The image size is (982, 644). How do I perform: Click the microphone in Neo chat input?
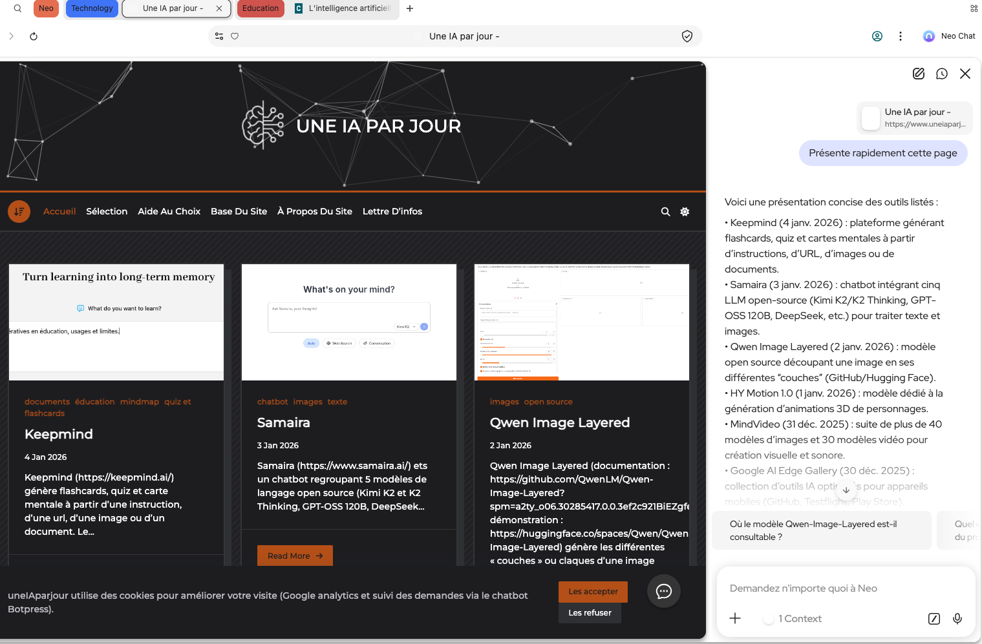pos(957,619)
